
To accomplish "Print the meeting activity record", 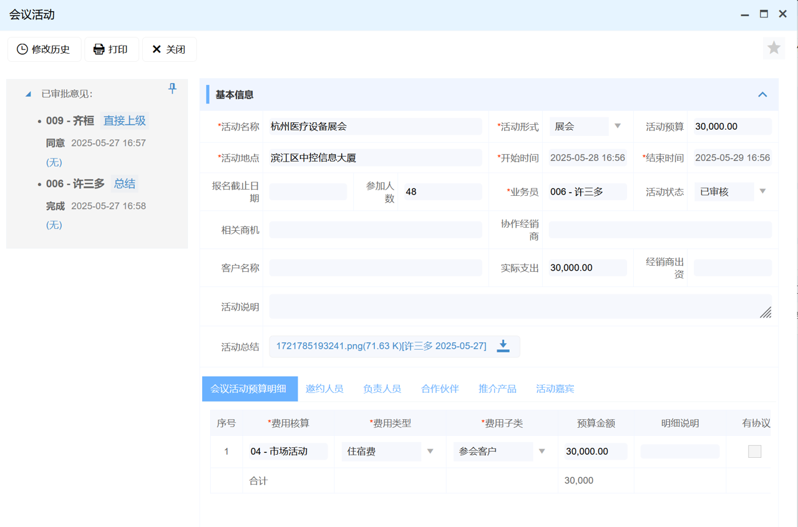I will point(111,49).
